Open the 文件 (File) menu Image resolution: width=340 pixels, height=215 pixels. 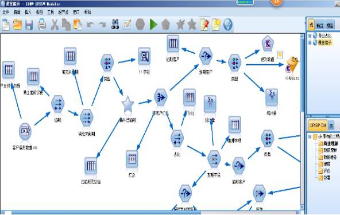pyautogui.click(x=6, y=12)
